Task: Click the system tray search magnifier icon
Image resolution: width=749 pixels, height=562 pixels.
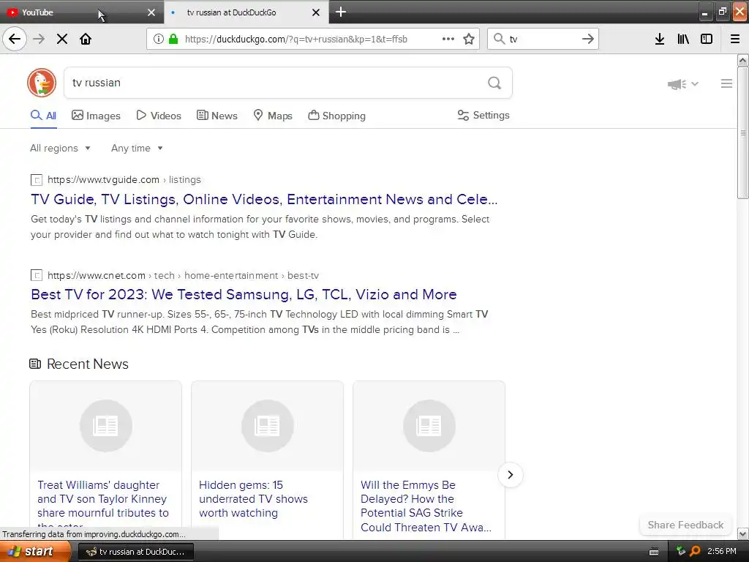Action: point(695,552)
